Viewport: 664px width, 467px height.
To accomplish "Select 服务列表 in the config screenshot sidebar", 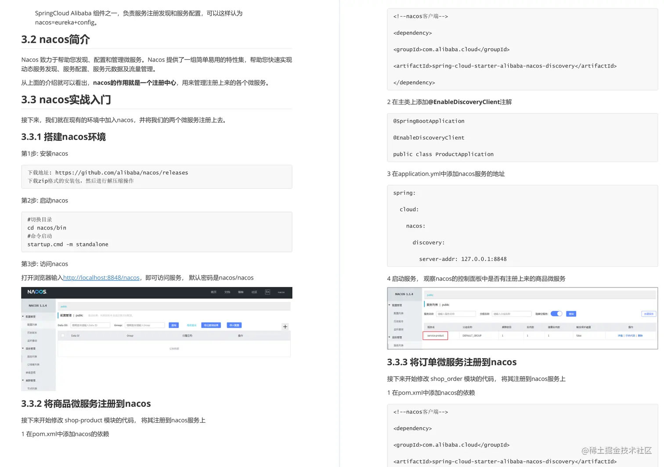I will tap(32, 357).
